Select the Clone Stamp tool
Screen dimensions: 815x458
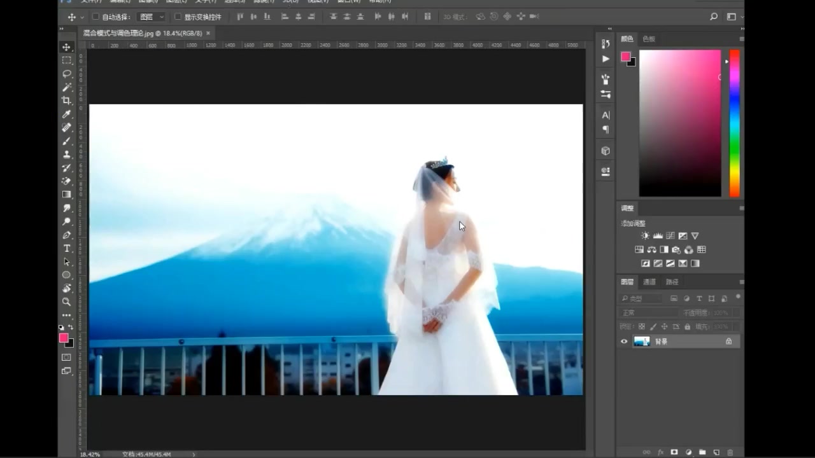point(66,154)
